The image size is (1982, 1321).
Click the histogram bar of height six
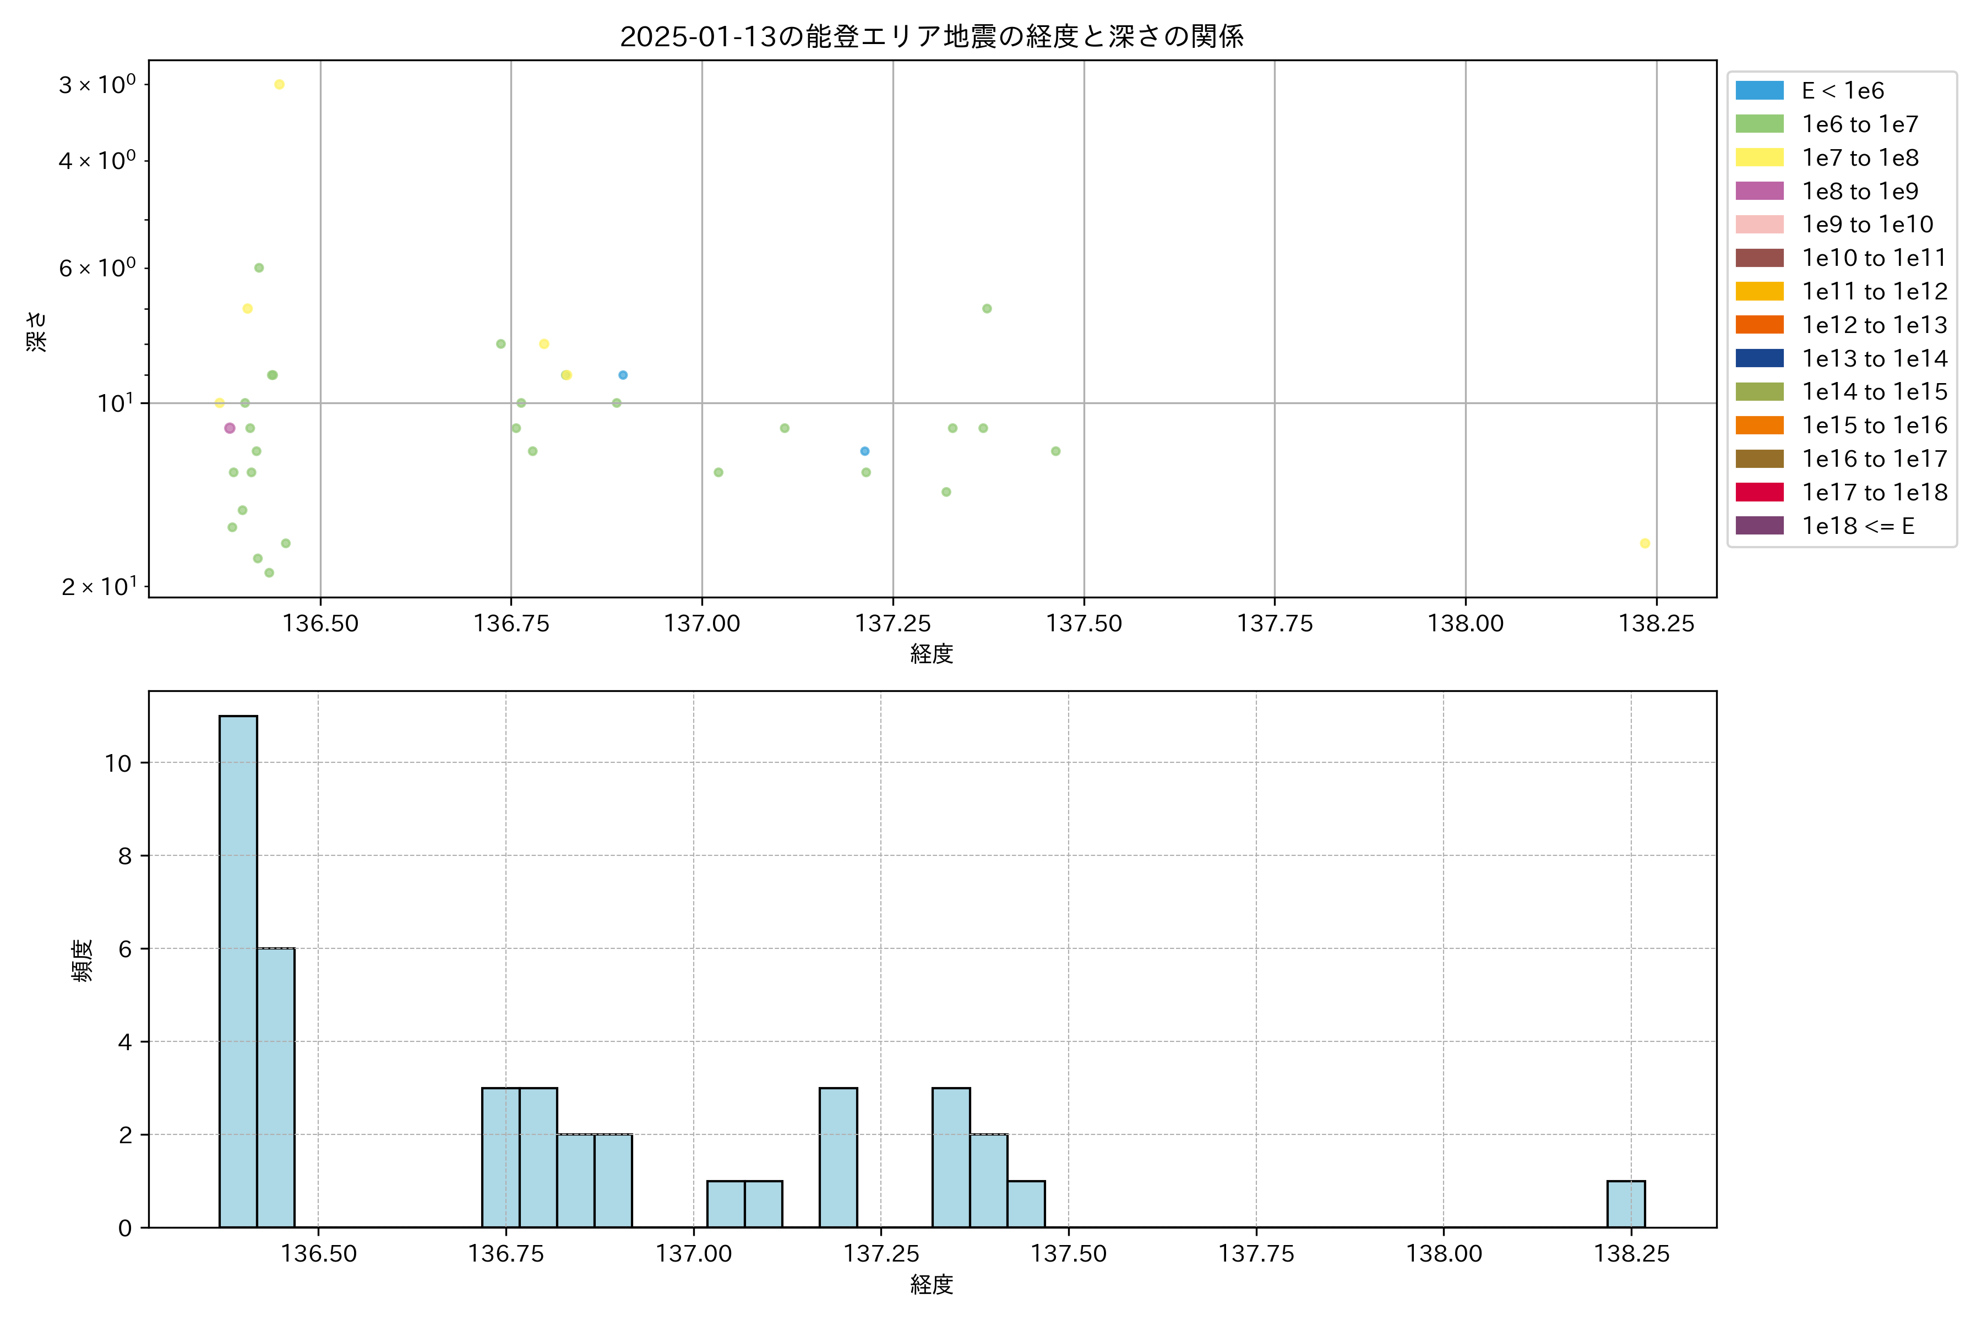click(276, 1087)
